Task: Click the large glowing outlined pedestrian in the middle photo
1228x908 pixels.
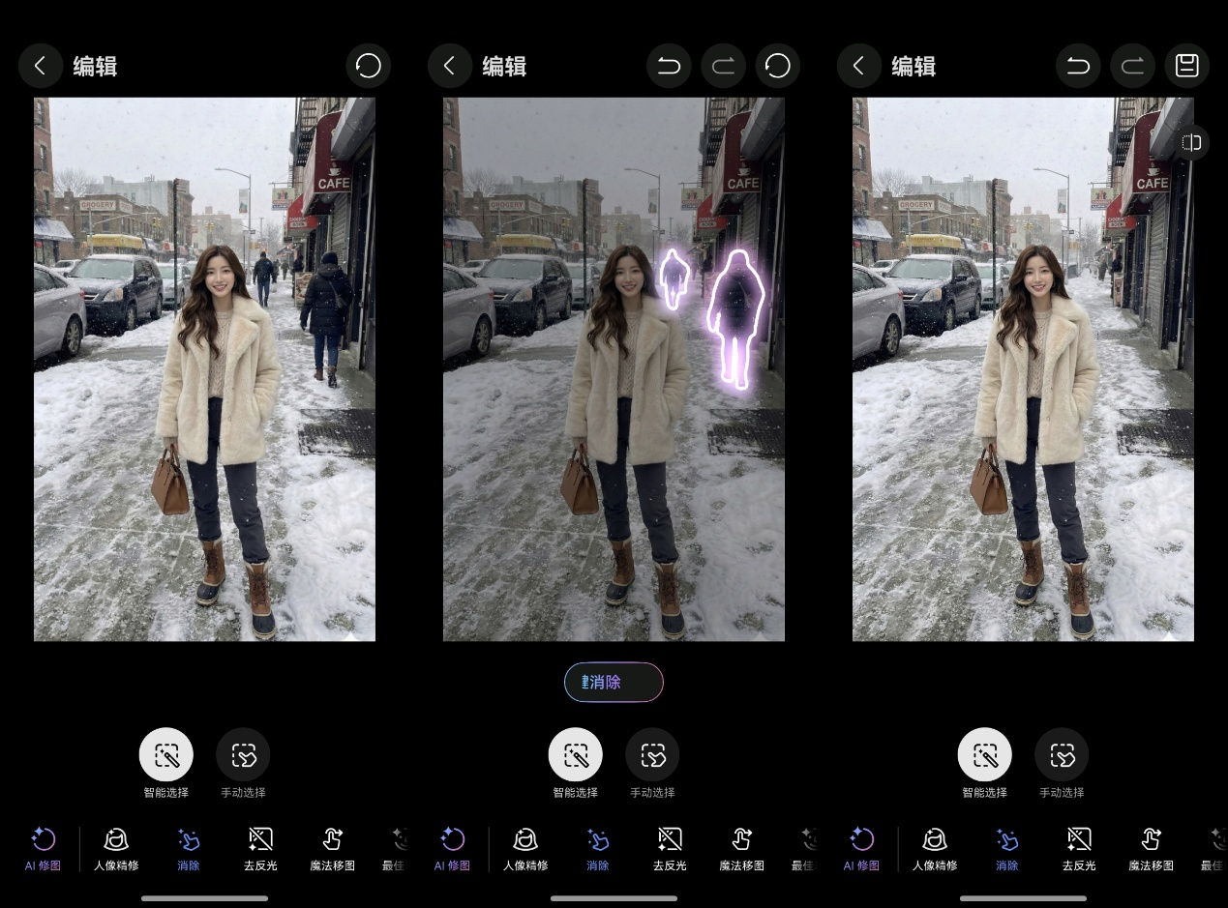Action: [734, 314]
